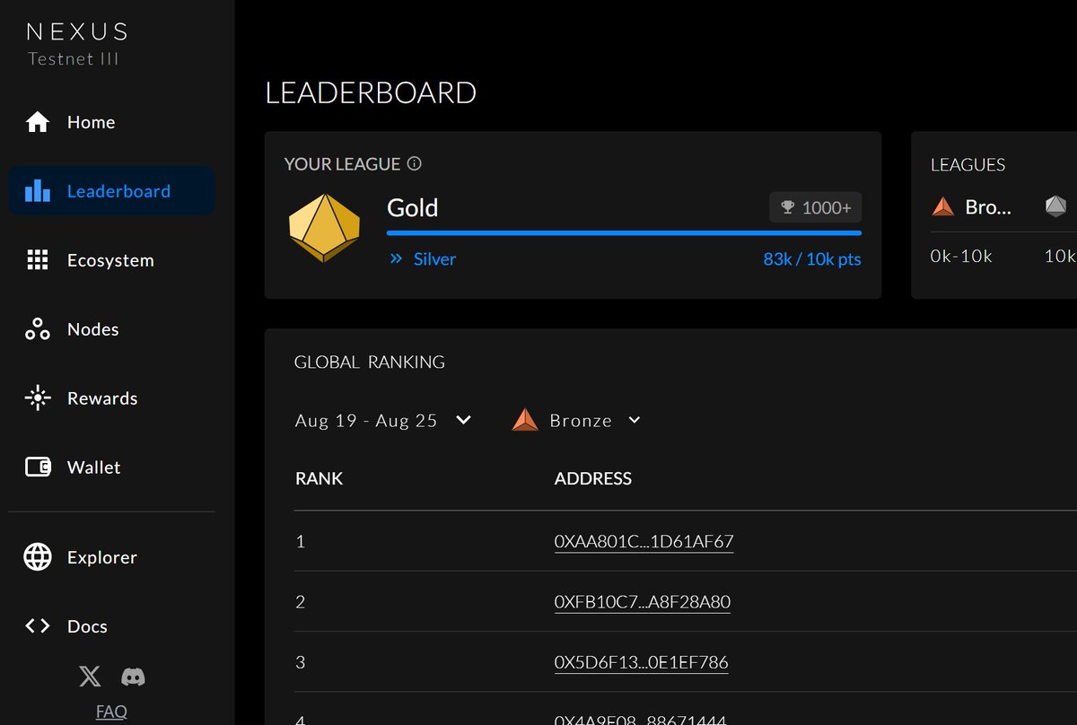
Task: Select the Leaderboard menu item
Action: [111, 191]
